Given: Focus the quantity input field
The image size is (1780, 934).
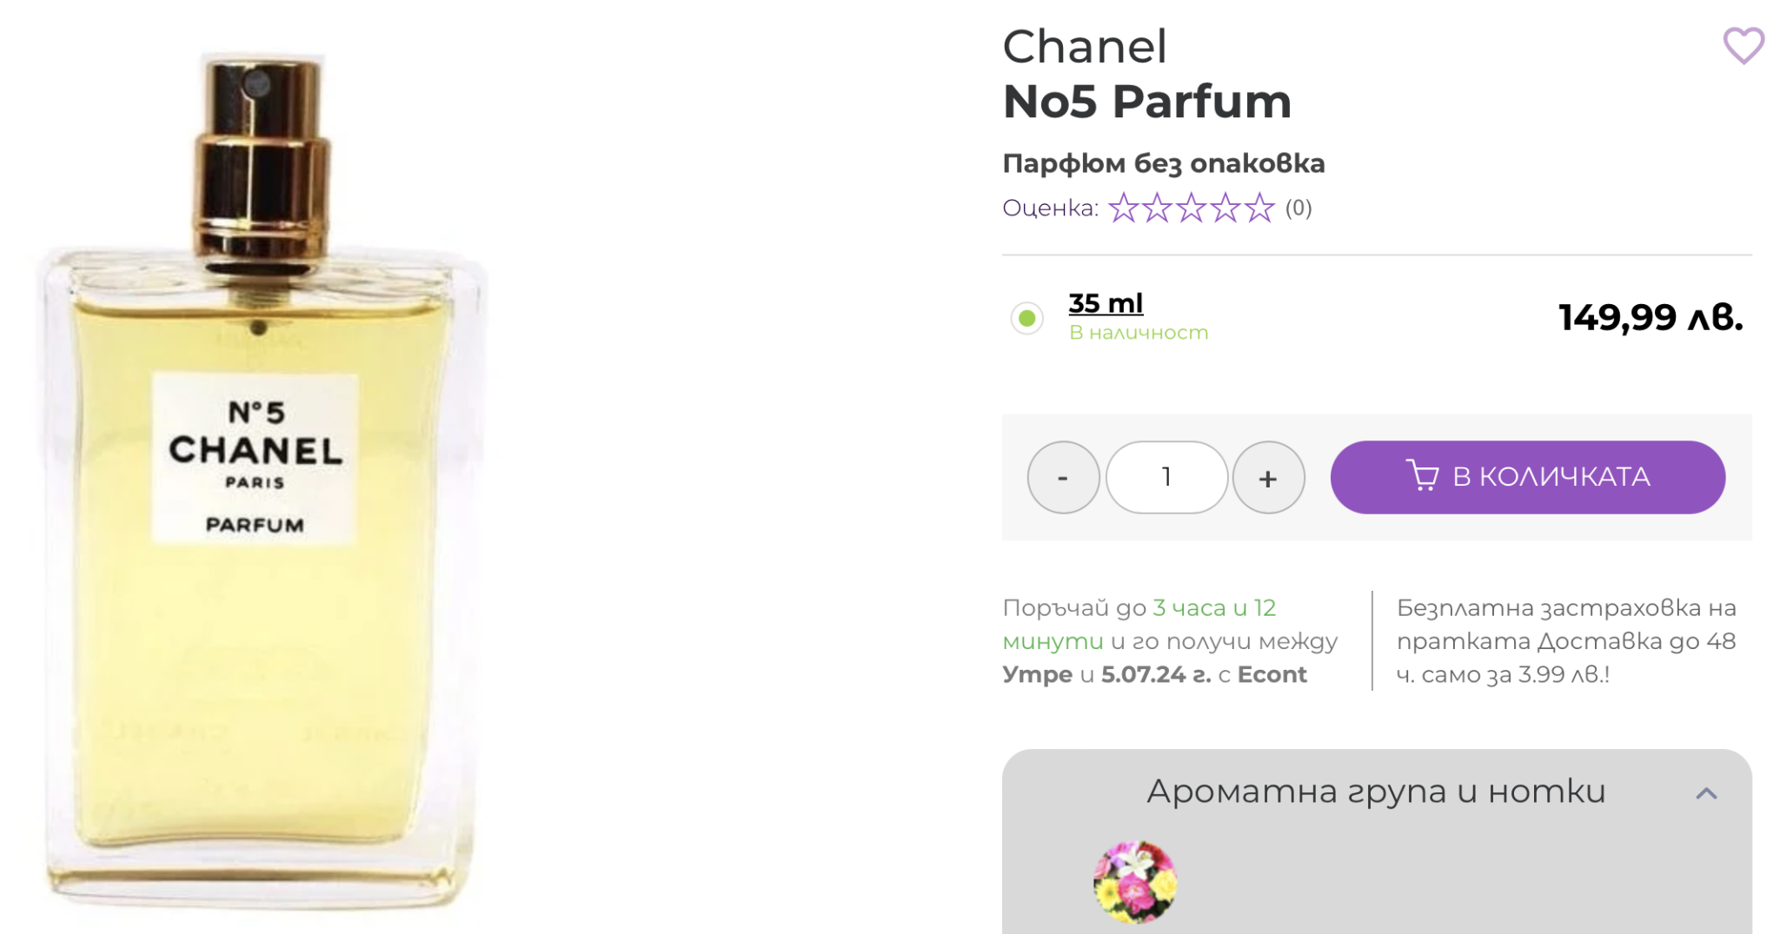Looking at the screenshot, I should pyautogui.click(x=1166, y=477).
